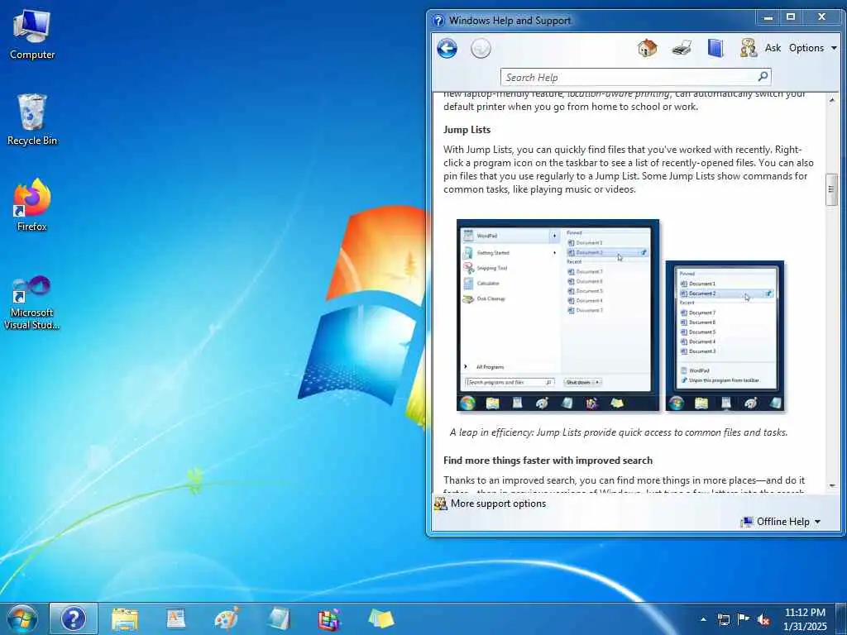Go back in Windows Help and Support
This screenshot has width=847, height=635.
coord(447,49)
